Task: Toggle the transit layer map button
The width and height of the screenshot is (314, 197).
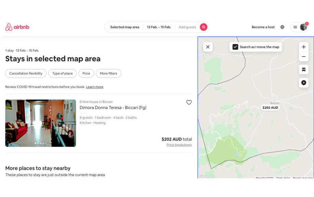Action: [x=303, y=69]
